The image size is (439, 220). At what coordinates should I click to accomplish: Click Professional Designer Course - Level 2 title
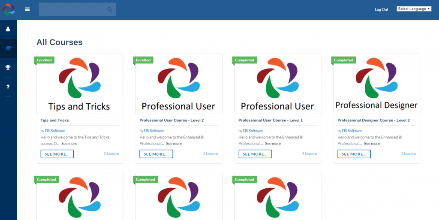[373, 120]
